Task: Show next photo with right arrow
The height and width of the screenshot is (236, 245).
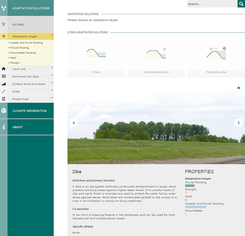Action: click(239, 123)
